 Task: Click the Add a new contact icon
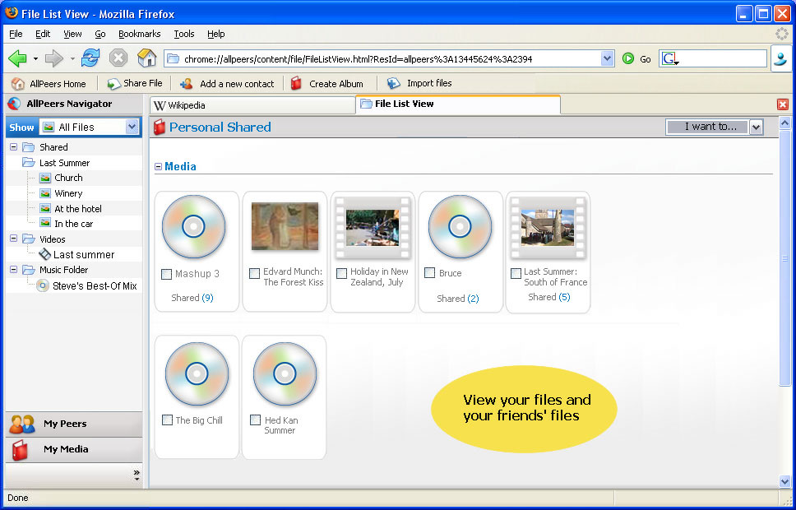(x=187, y=83)
